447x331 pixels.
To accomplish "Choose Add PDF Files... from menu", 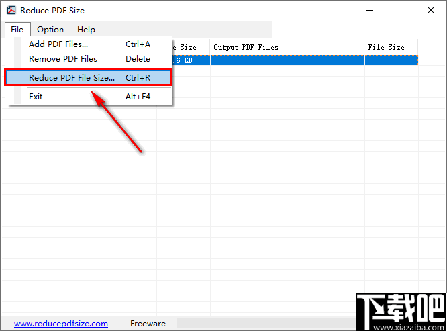I will 89,44.
